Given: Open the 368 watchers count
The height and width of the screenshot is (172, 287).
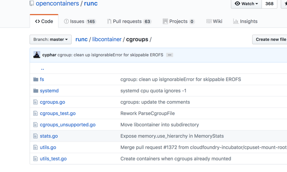Looking at the screenshot, I should [x=269, y=4].
